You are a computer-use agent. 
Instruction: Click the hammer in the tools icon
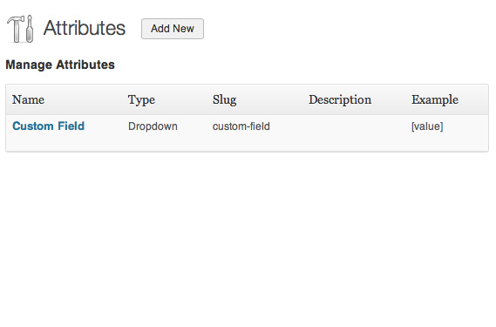pyautogui.click(x=15, y=30)
